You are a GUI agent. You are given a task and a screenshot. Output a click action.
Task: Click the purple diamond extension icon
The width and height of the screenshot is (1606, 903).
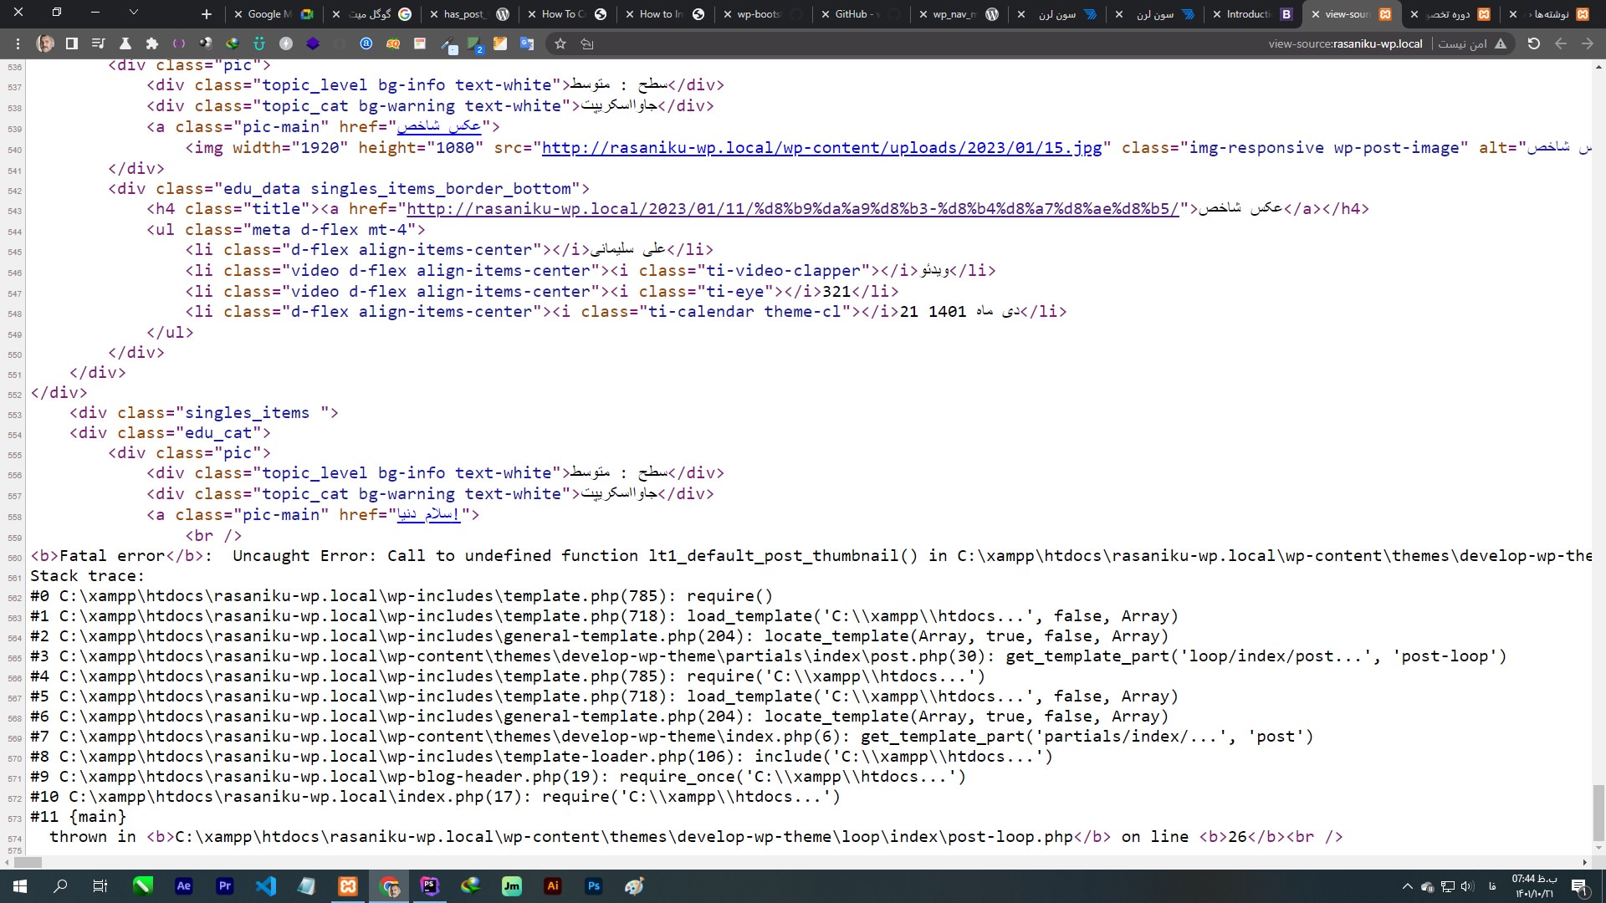(x=313, y=43)
